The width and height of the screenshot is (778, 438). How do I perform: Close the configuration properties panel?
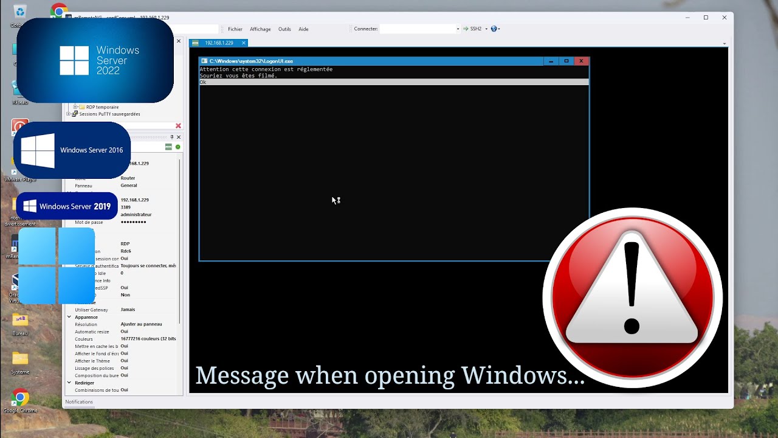coord(179,137)
